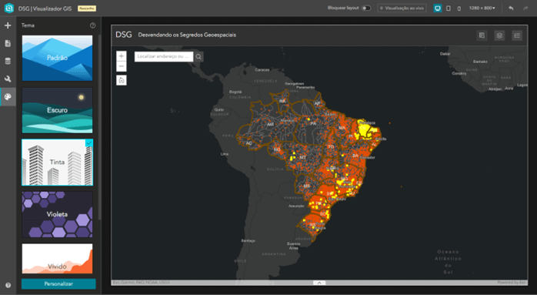Select desktop device view
This screenshot has height=295, width=537.
tap(437, 8)
